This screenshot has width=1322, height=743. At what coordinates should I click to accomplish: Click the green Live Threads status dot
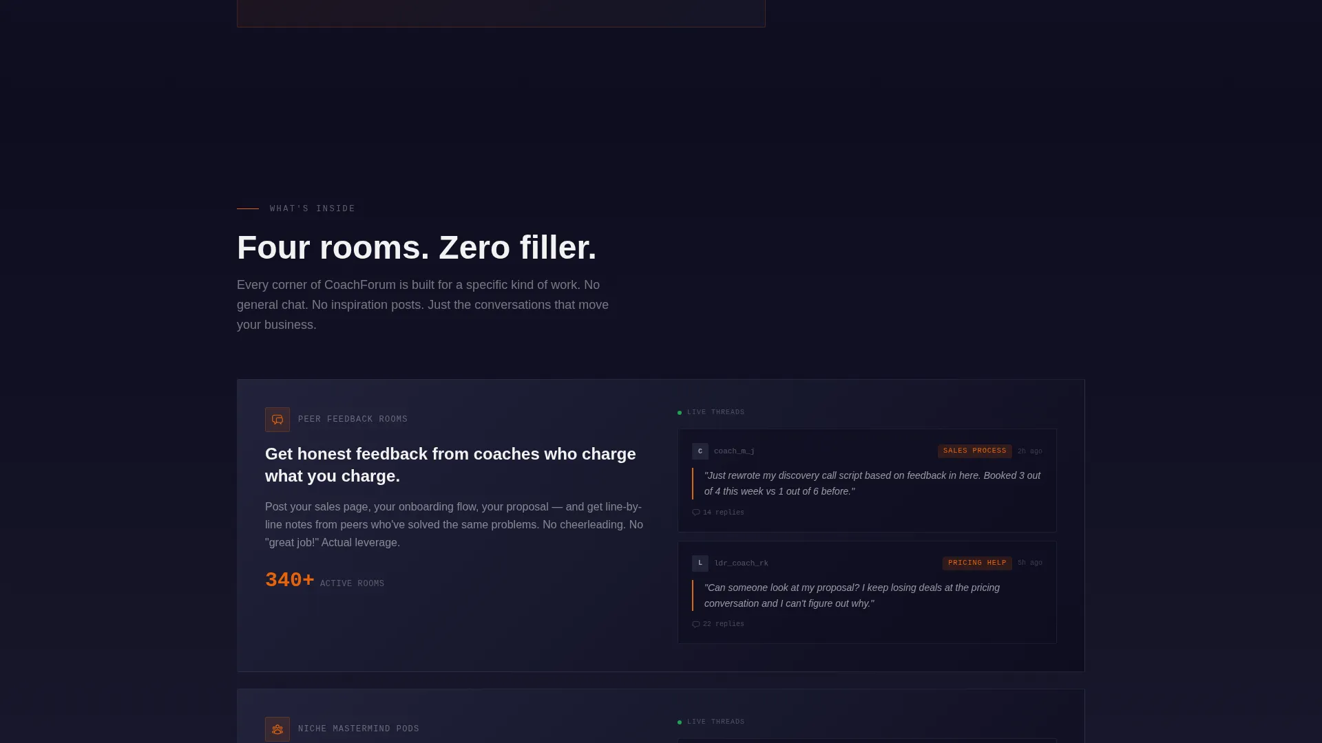click(680, 413)
